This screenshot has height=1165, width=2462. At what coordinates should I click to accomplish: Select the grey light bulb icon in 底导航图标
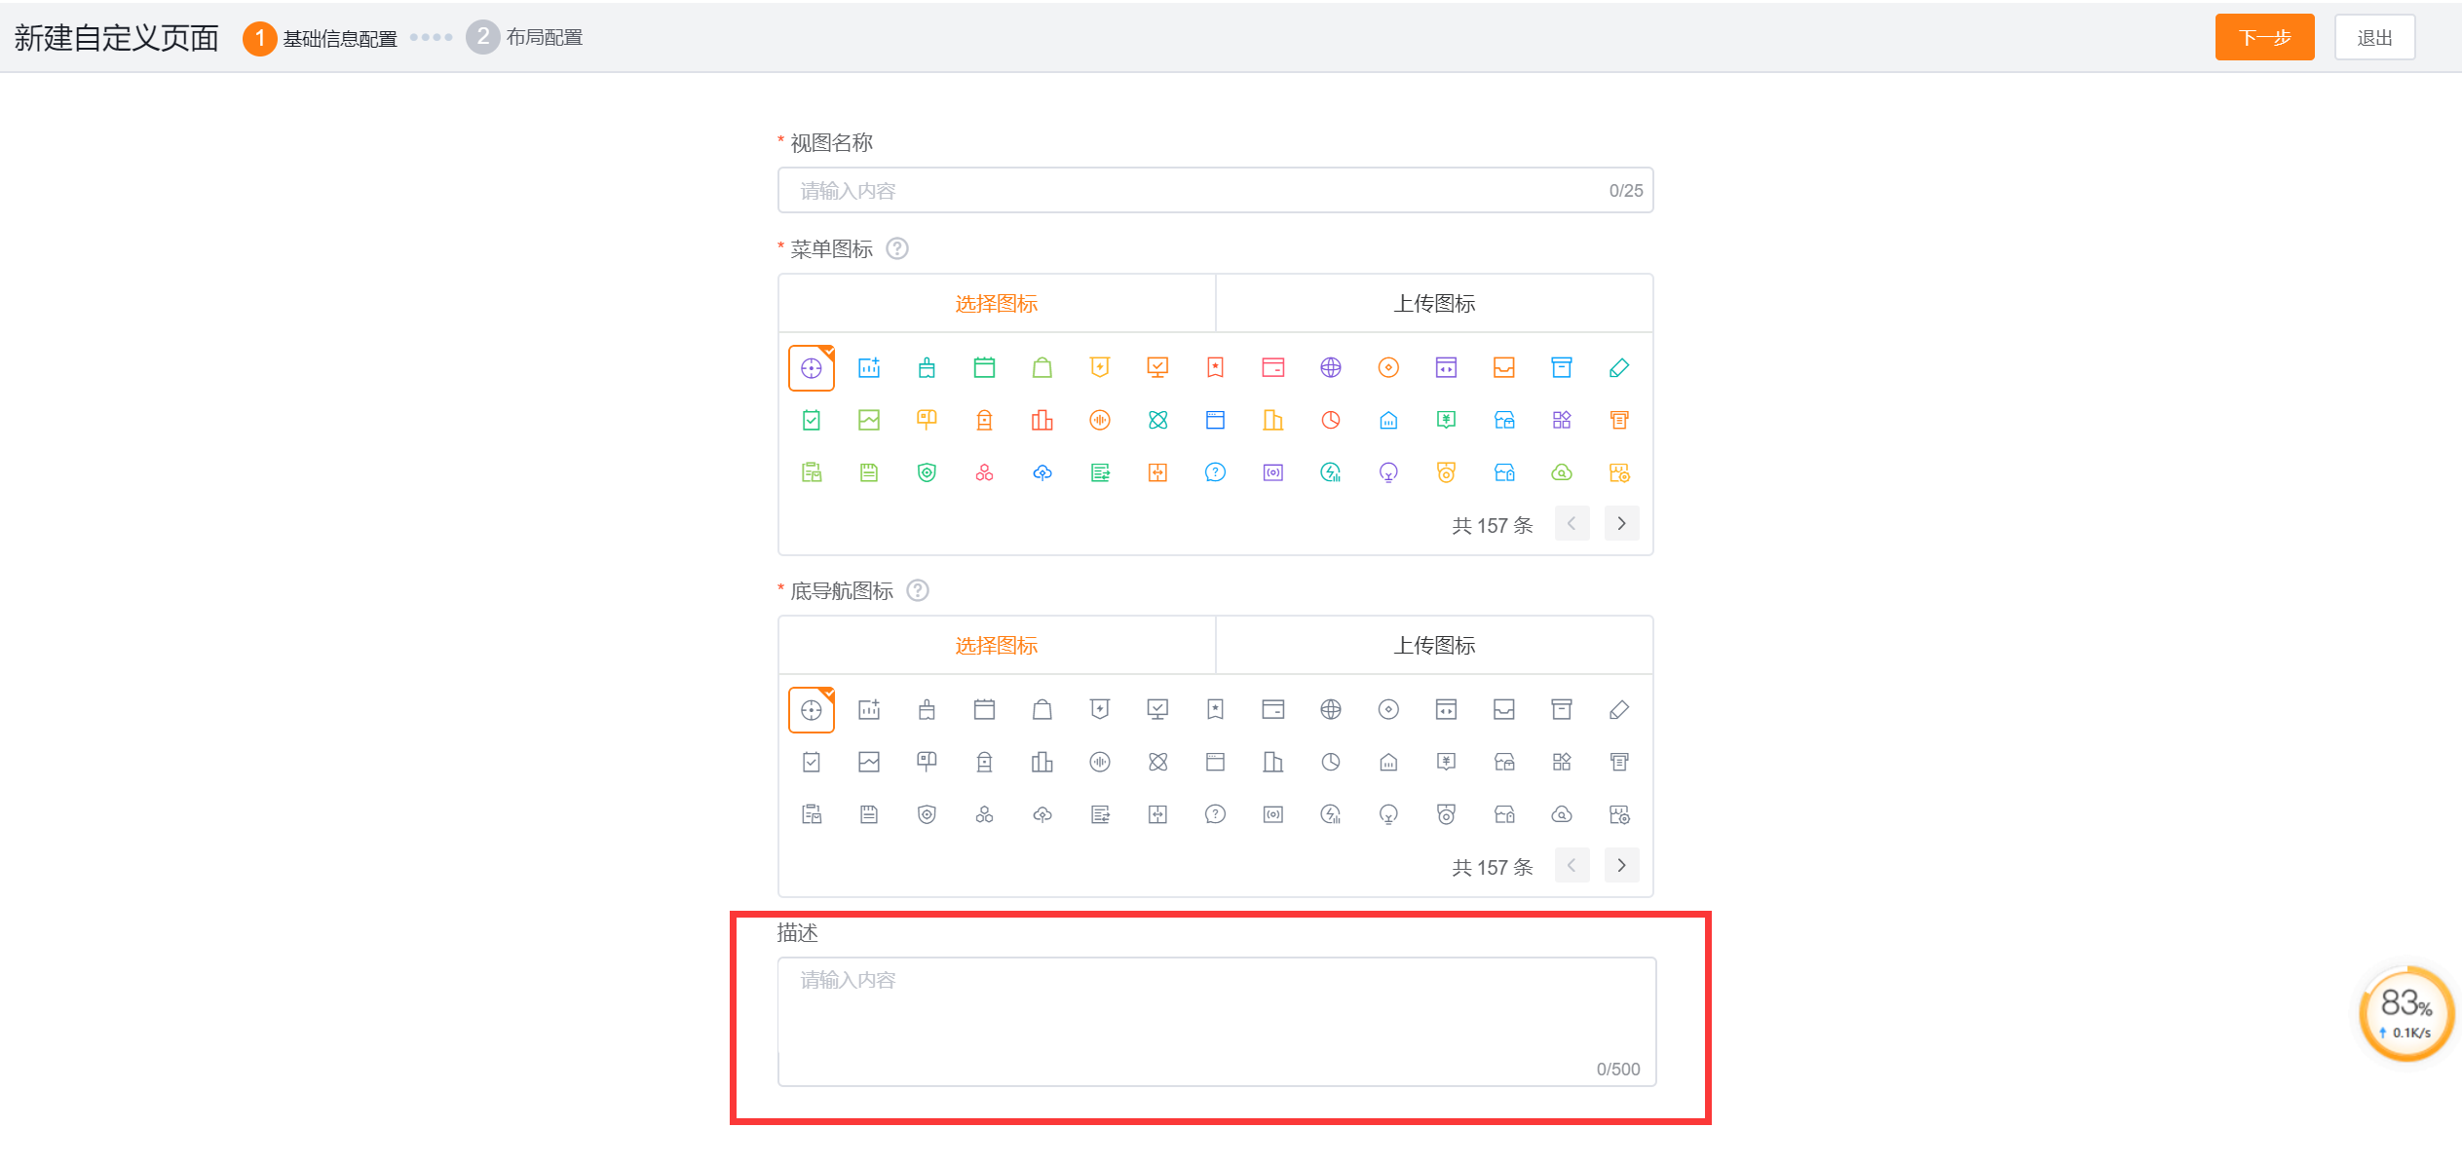(1388, 815)
